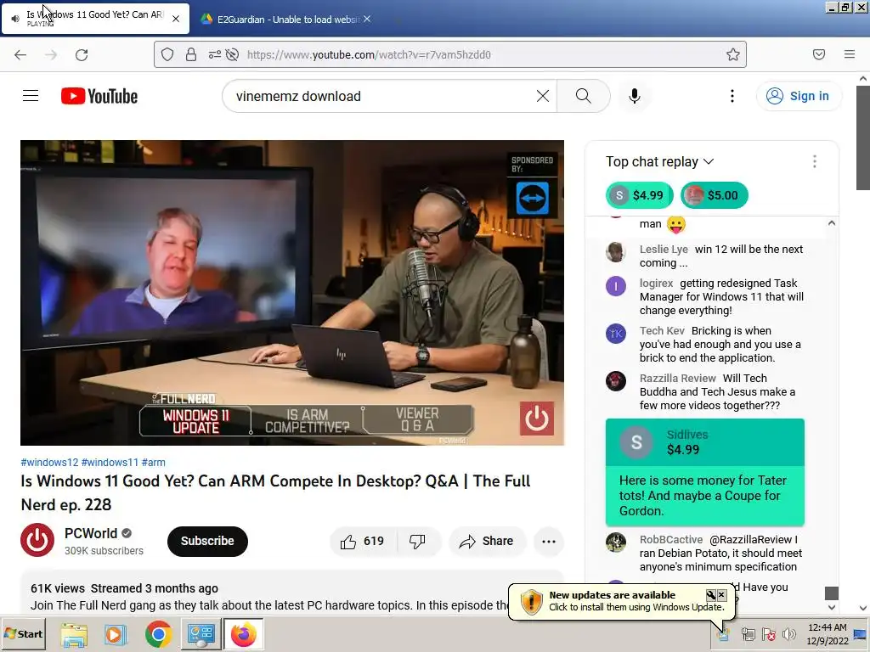Click the Subscribe button
The image size is (870, 652).
[207, 541]
